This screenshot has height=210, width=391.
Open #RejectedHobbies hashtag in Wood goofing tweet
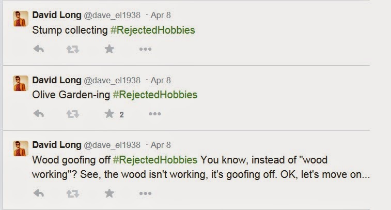coord(155,160)
